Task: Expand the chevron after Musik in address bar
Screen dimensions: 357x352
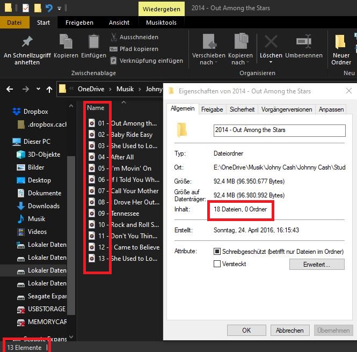Action: (x=140, y=89)
